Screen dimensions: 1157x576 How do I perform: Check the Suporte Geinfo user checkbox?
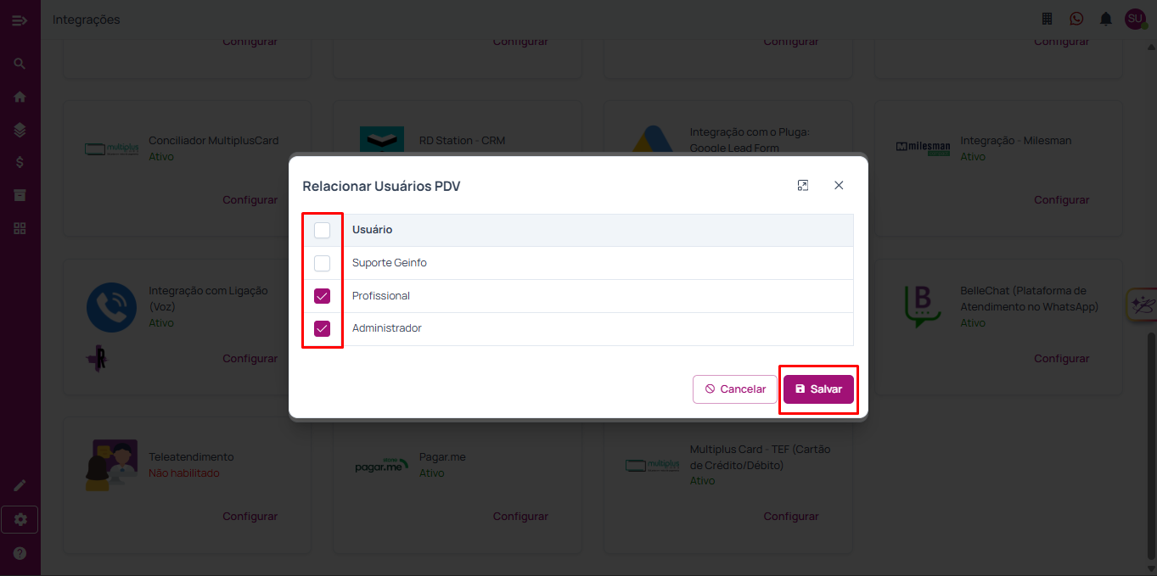point(323,263)
